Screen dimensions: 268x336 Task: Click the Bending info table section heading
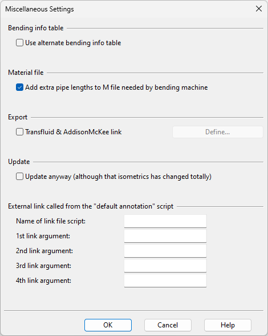[36, 28]
